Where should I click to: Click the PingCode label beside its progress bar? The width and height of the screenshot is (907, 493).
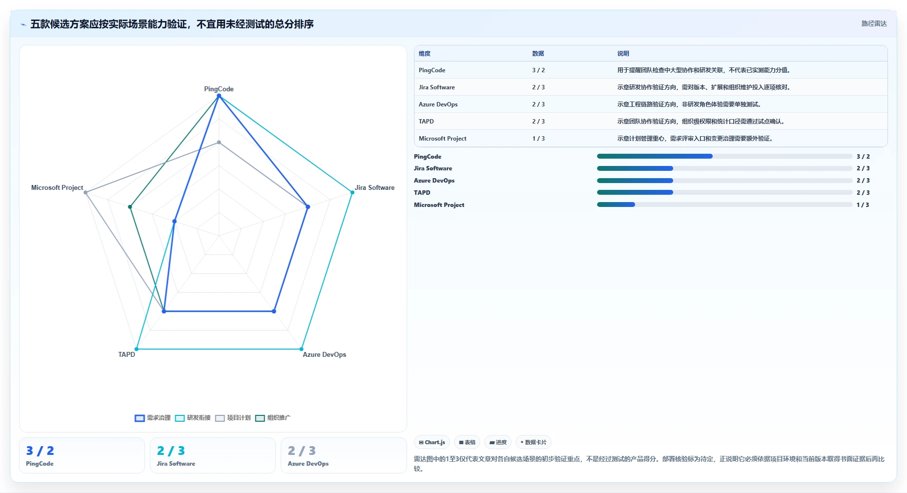427,157
